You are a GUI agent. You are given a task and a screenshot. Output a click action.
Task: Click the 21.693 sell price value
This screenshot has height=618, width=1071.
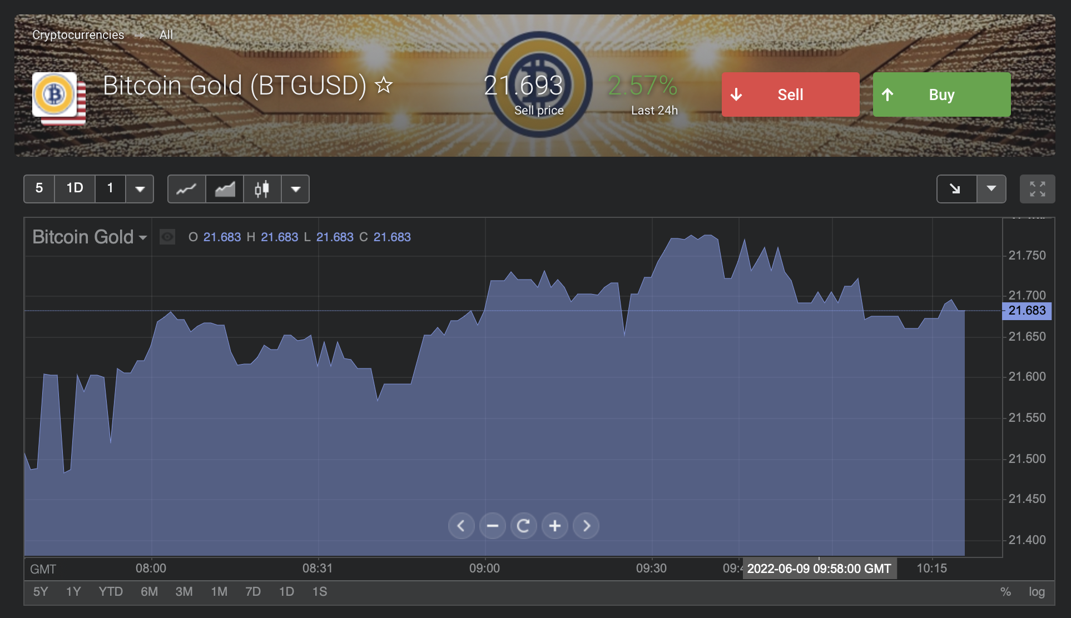[523, 86]
